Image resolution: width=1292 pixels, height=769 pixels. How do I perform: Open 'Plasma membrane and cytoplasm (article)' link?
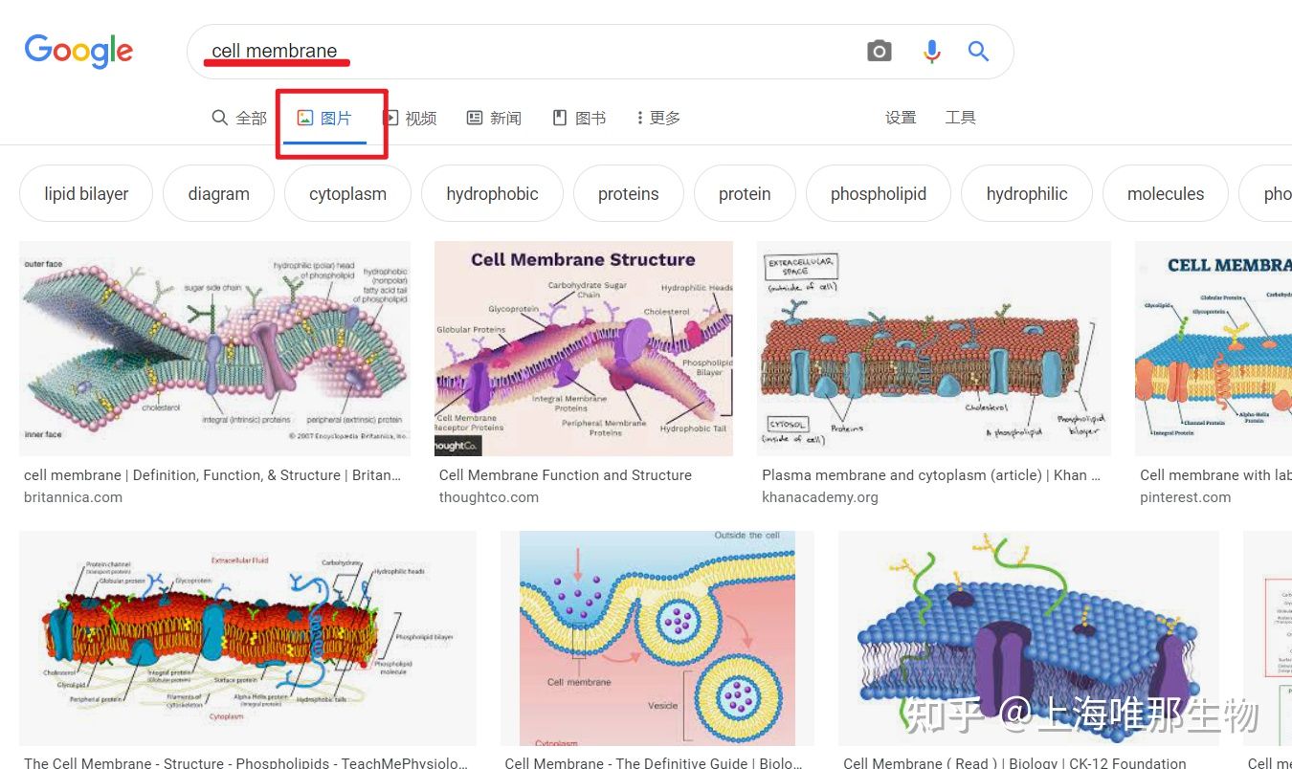tap(931, 475)
